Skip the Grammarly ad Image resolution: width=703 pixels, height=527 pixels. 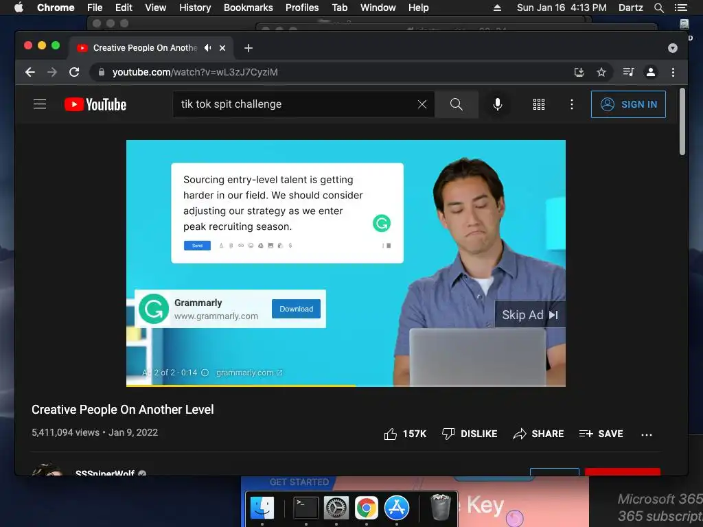click(529, 315)
